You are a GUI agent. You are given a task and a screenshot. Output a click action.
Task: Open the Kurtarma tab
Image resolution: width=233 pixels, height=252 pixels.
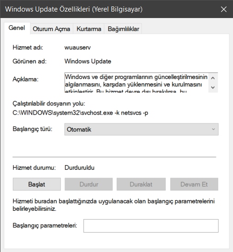pos(89,29)
